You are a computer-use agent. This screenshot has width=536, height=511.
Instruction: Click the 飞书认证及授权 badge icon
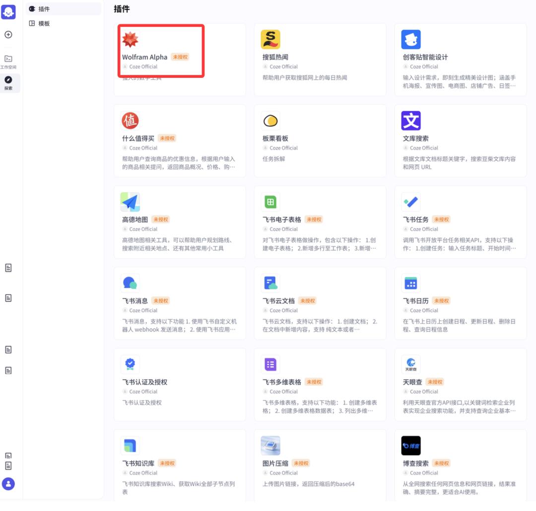pos(130,364)
